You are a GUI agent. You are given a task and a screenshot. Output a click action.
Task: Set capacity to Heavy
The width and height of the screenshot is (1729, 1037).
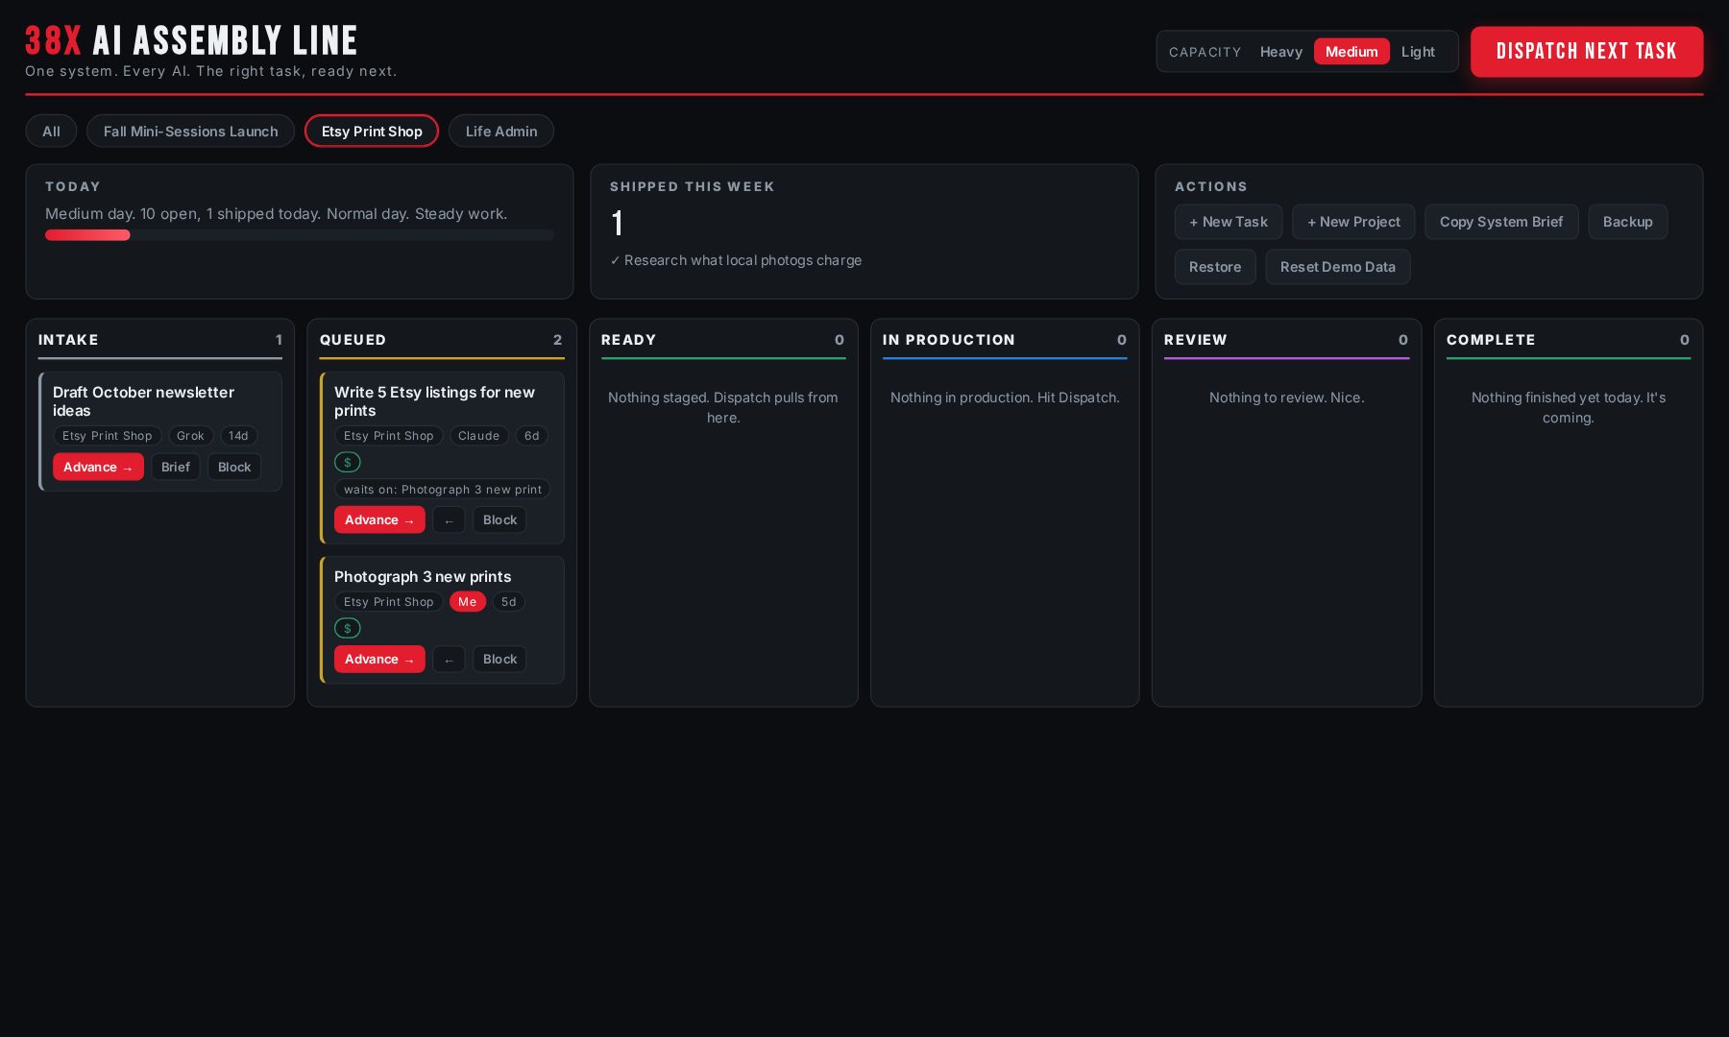coord(1280,52)
